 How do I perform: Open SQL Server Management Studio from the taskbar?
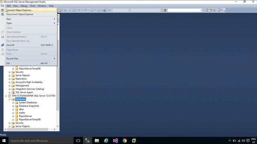88,140
